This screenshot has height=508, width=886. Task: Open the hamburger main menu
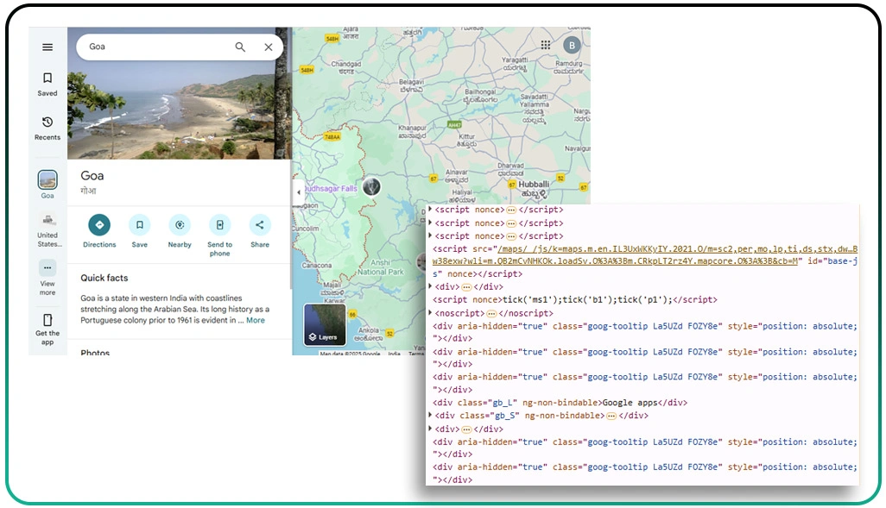[x=47, y=47]
